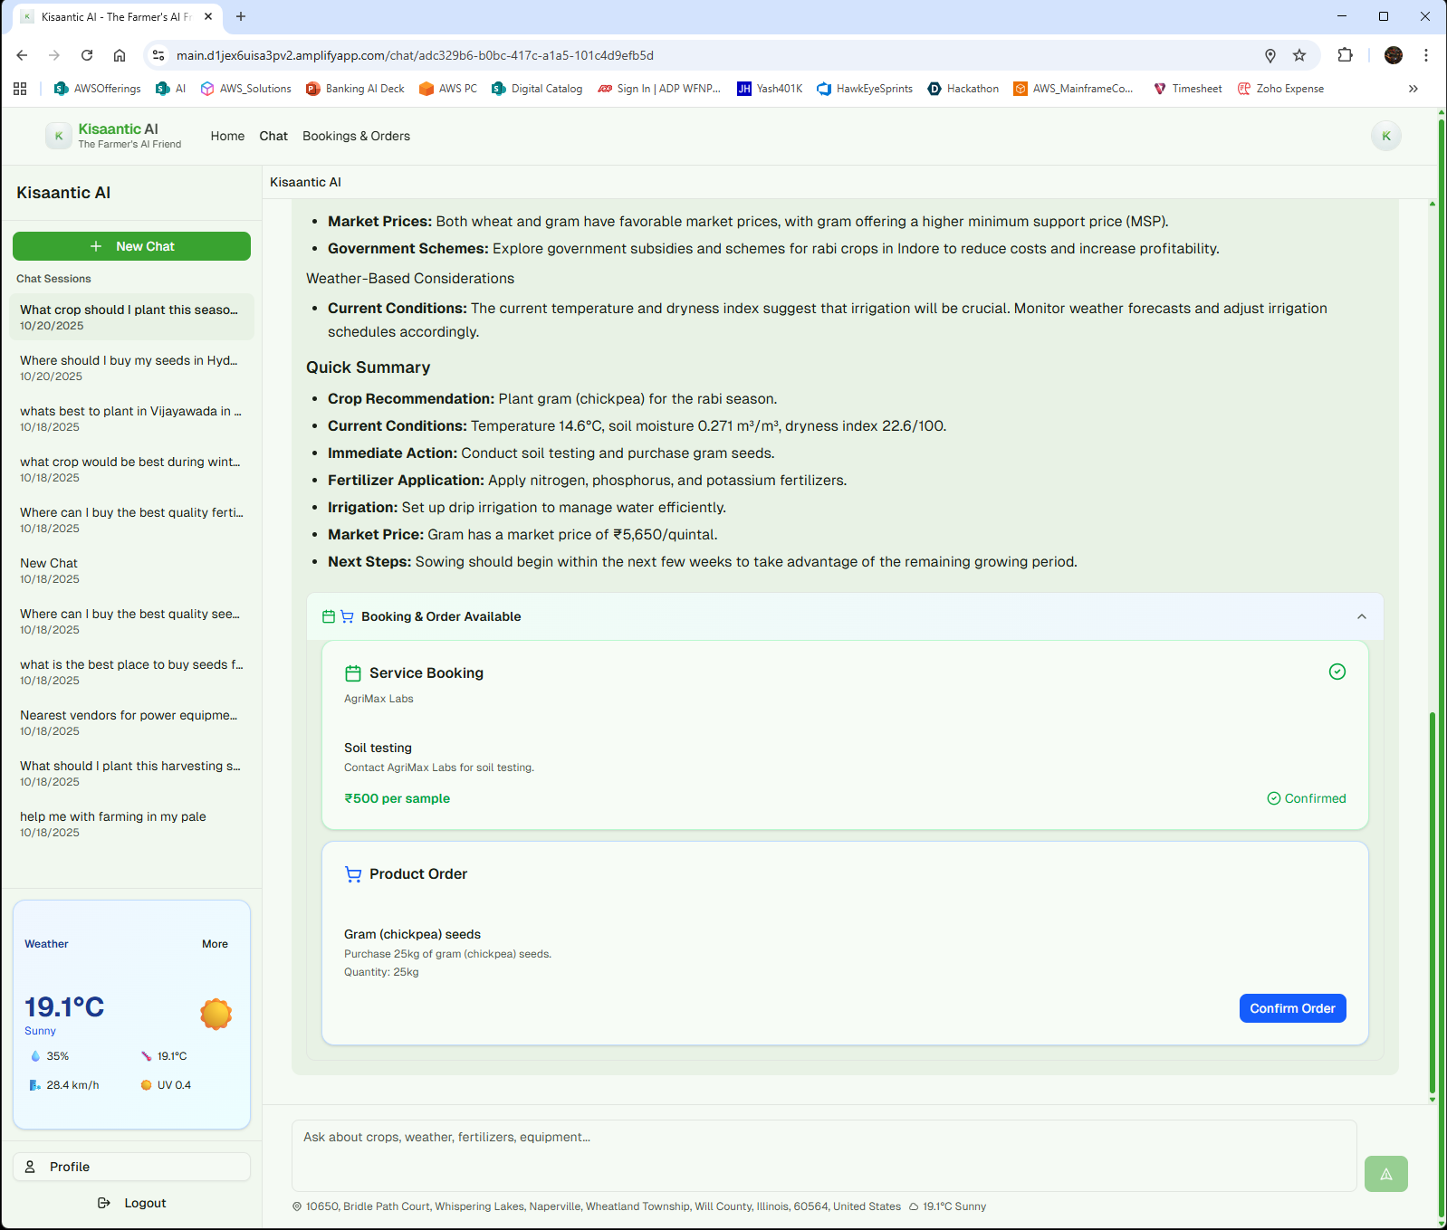
Task: Click the 19.1°C temperature reading
Action: pyautogui.click(x=64, y=1006)
